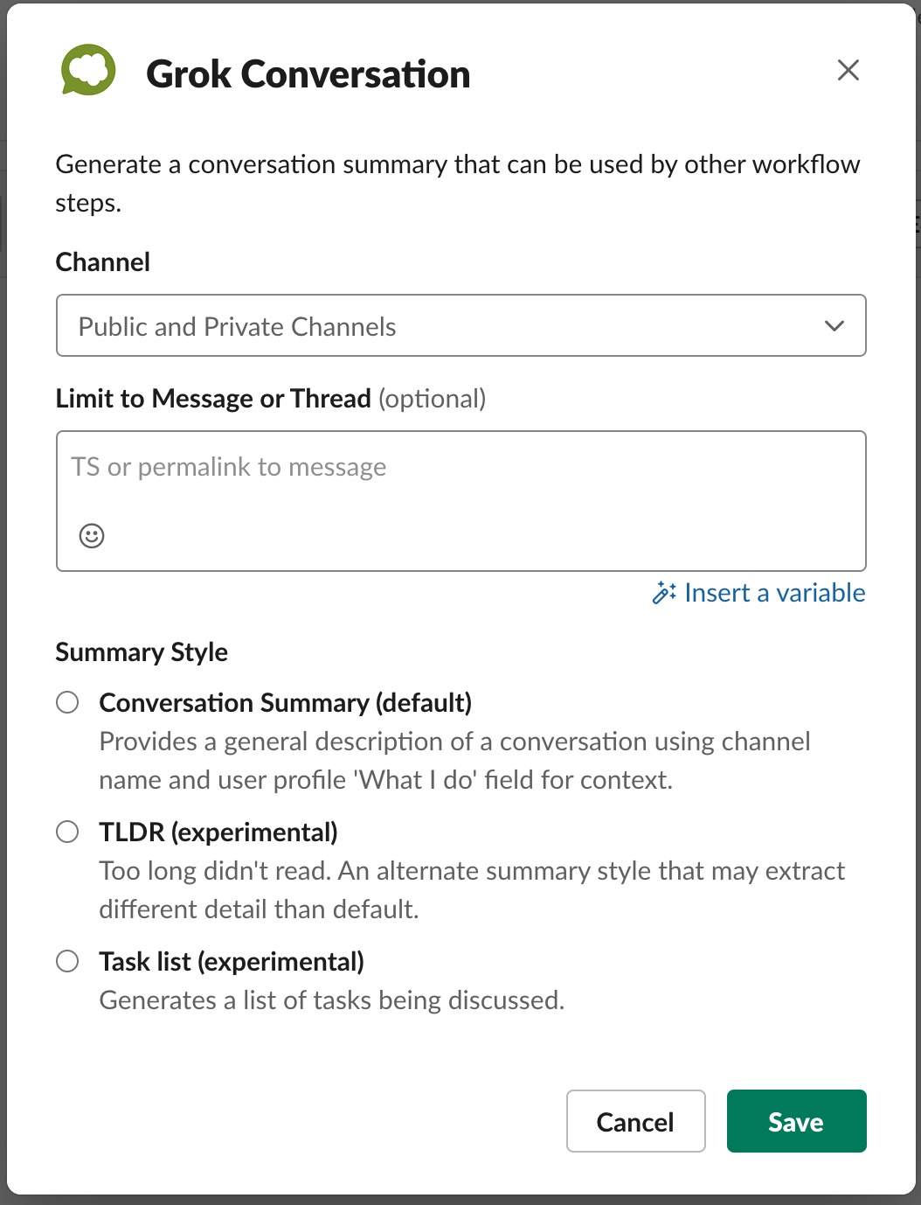The image size is (921, 1205).
Task: Click the 'Grok Conversation' dialog title
Action: click(308, 74)
